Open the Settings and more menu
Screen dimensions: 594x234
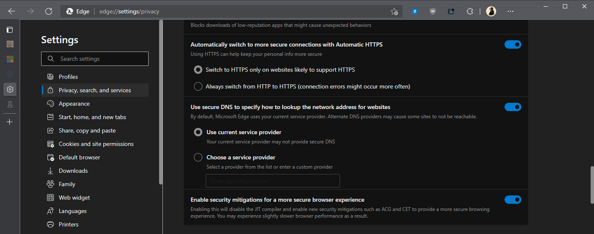510,11
